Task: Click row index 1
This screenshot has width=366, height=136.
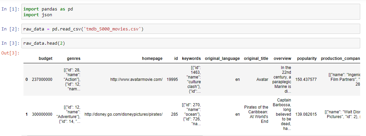Action: coord(27,114)
